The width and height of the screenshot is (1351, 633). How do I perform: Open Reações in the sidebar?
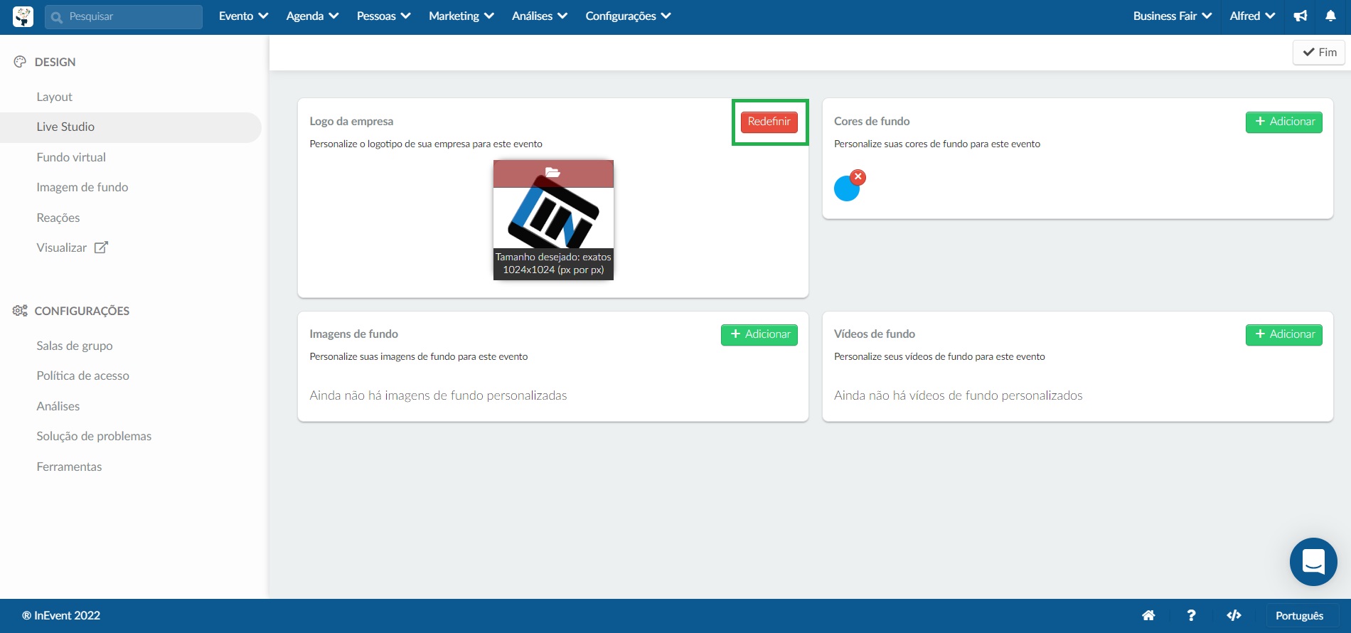(x=58, y=218)
